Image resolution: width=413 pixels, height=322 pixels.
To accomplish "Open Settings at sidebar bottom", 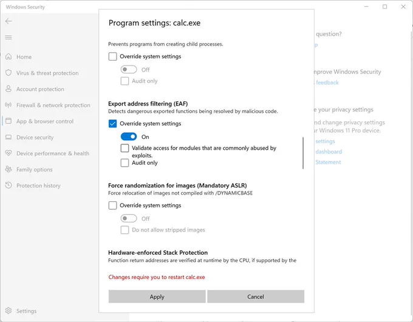I will pyautogui.click(x=26, y=311).
